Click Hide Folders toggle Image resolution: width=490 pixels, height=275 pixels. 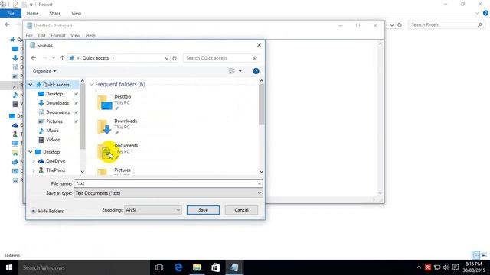tap(47, 211)
